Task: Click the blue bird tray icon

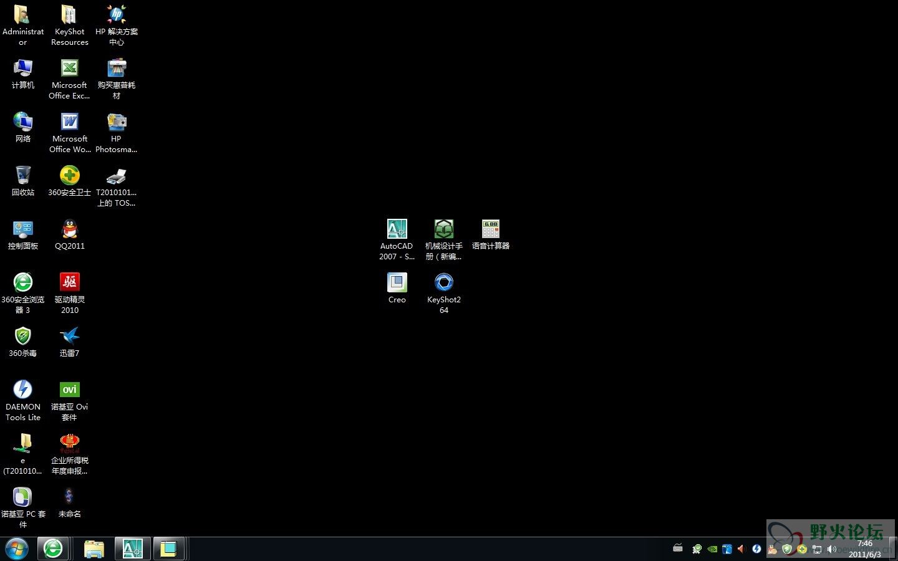Action: click(x=727, y=549)
